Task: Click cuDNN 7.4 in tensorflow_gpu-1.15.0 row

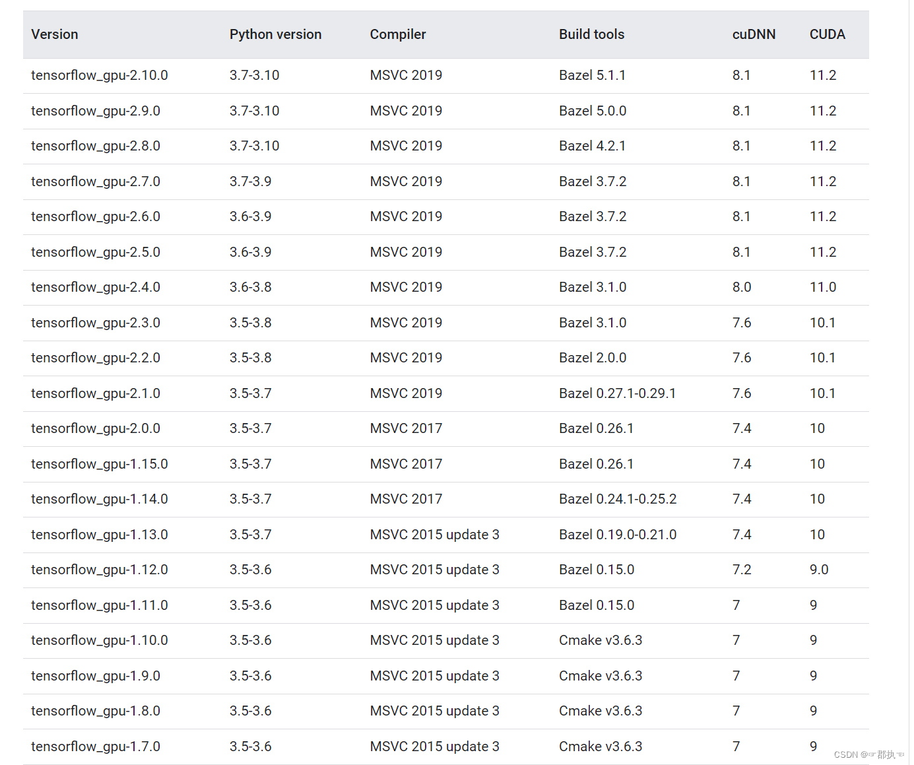Action: click(x=742, y=464)
